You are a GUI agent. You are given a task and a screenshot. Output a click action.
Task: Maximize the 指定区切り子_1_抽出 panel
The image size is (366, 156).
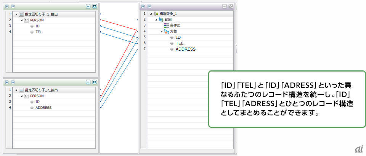coord(95,6)
